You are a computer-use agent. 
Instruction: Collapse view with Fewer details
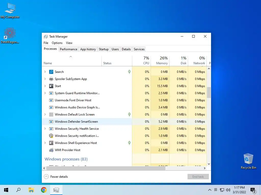pos(56,177)
